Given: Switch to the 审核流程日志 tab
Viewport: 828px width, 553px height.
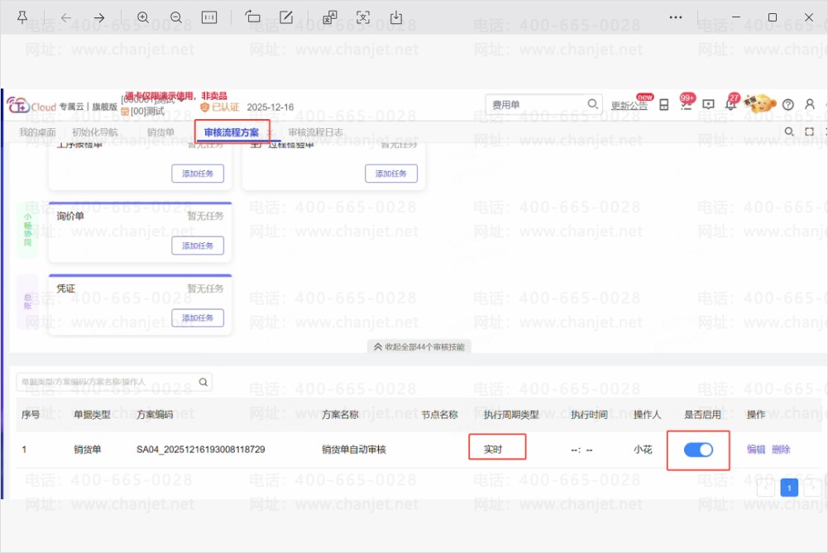Looking at the screenshot, I should pyautogui.click(x=316, y=132).
